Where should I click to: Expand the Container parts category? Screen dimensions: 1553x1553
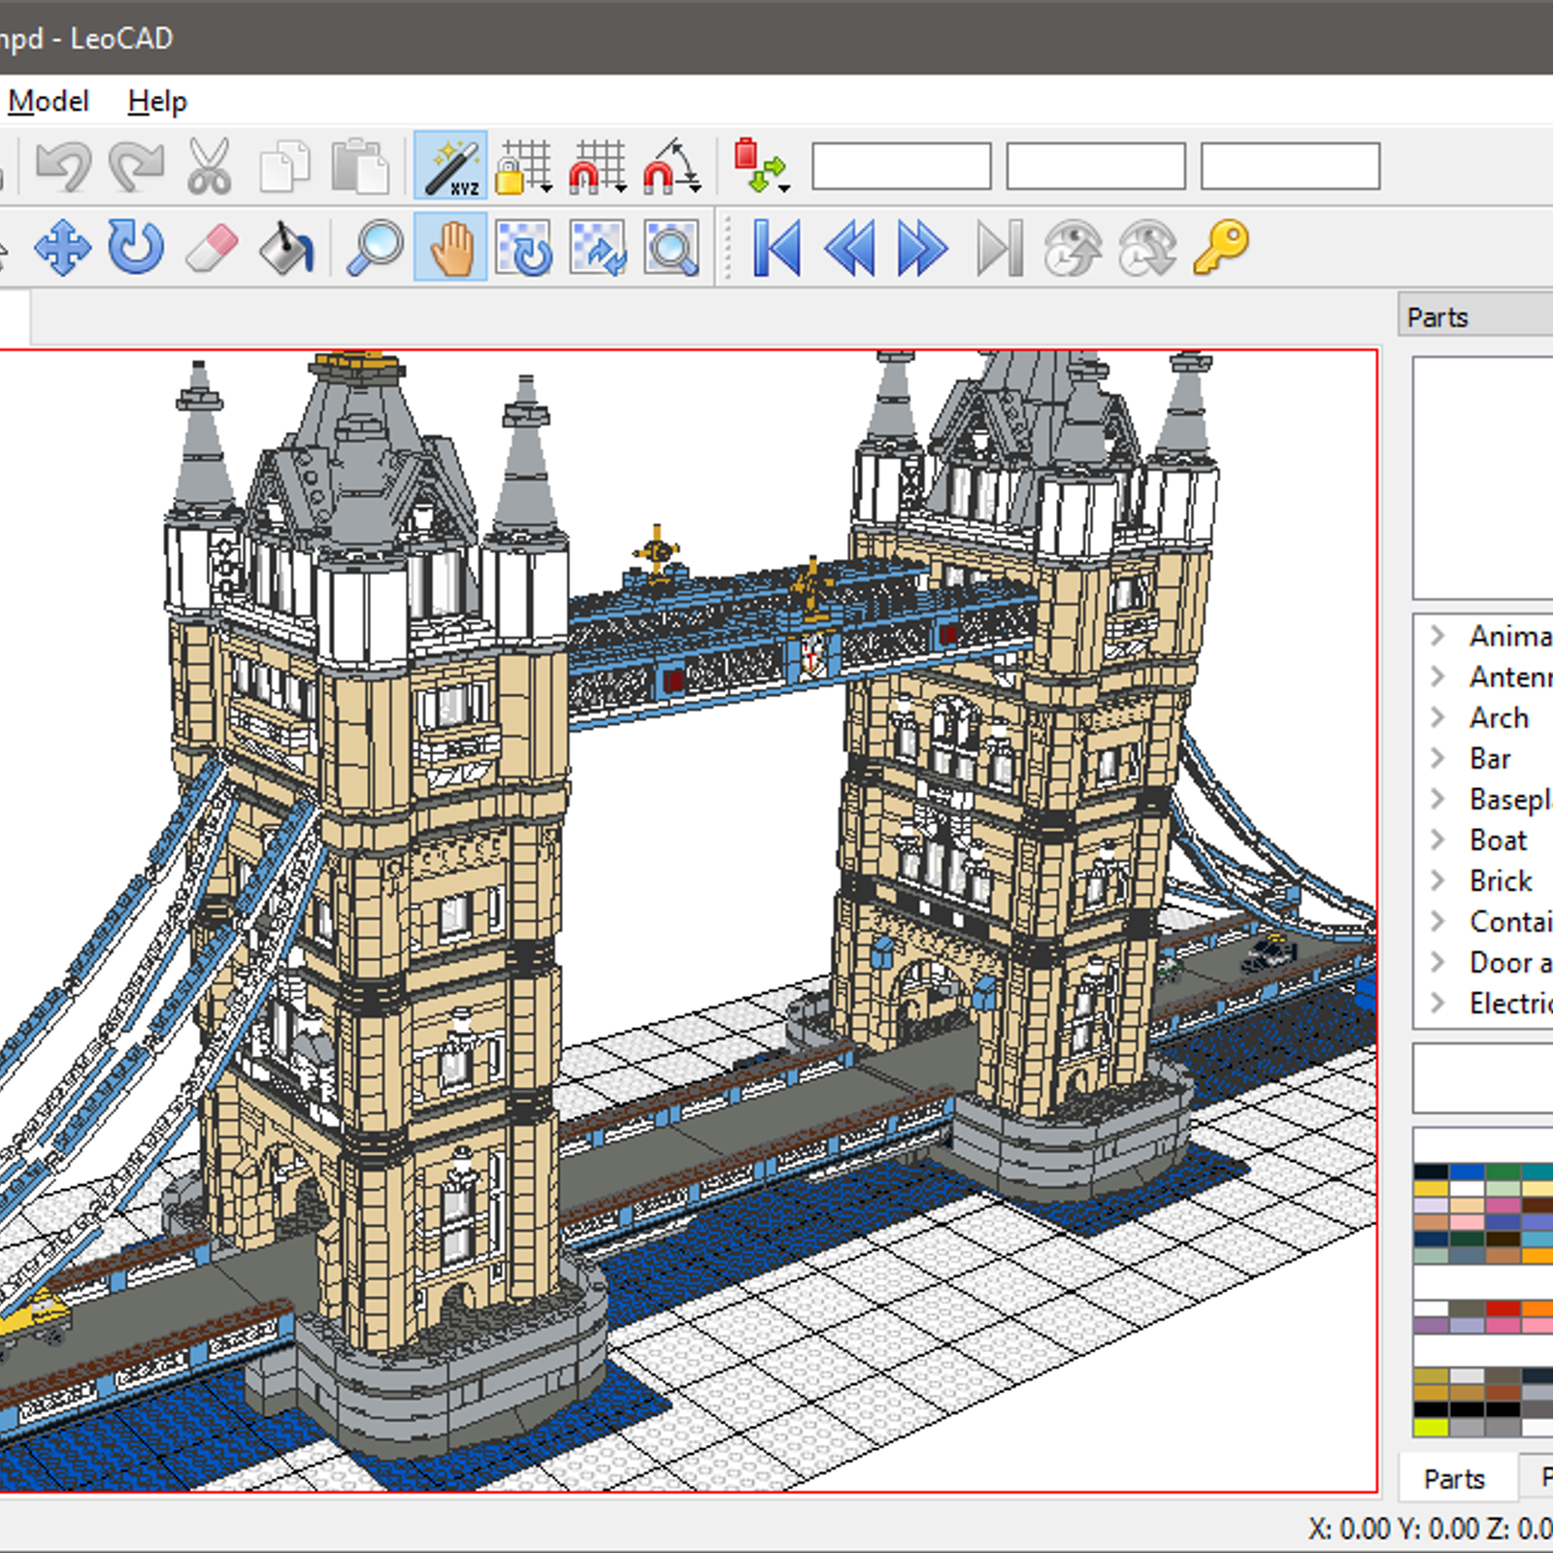coord(1438,921)
